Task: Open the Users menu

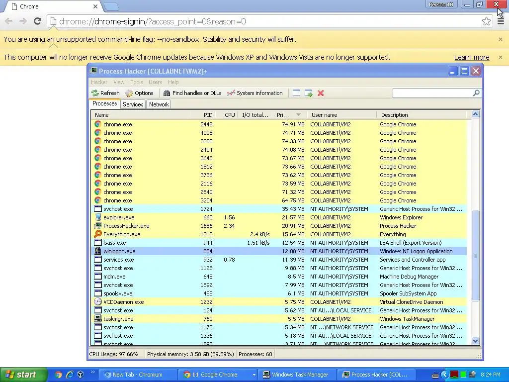Action: [x=155, y=82]
